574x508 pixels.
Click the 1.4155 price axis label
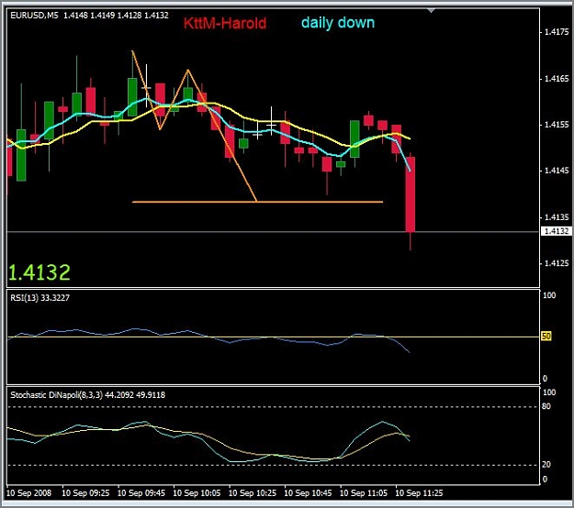[x=557, y=125]
